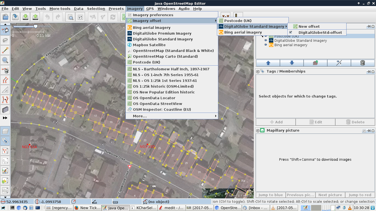Viewport: 376px width, 211px height.
Task: Click the Delete mode tool with trash can
Action: coord(5,70)
